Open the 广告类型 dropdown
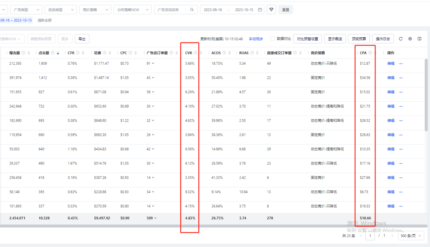 tap(26, 10)
